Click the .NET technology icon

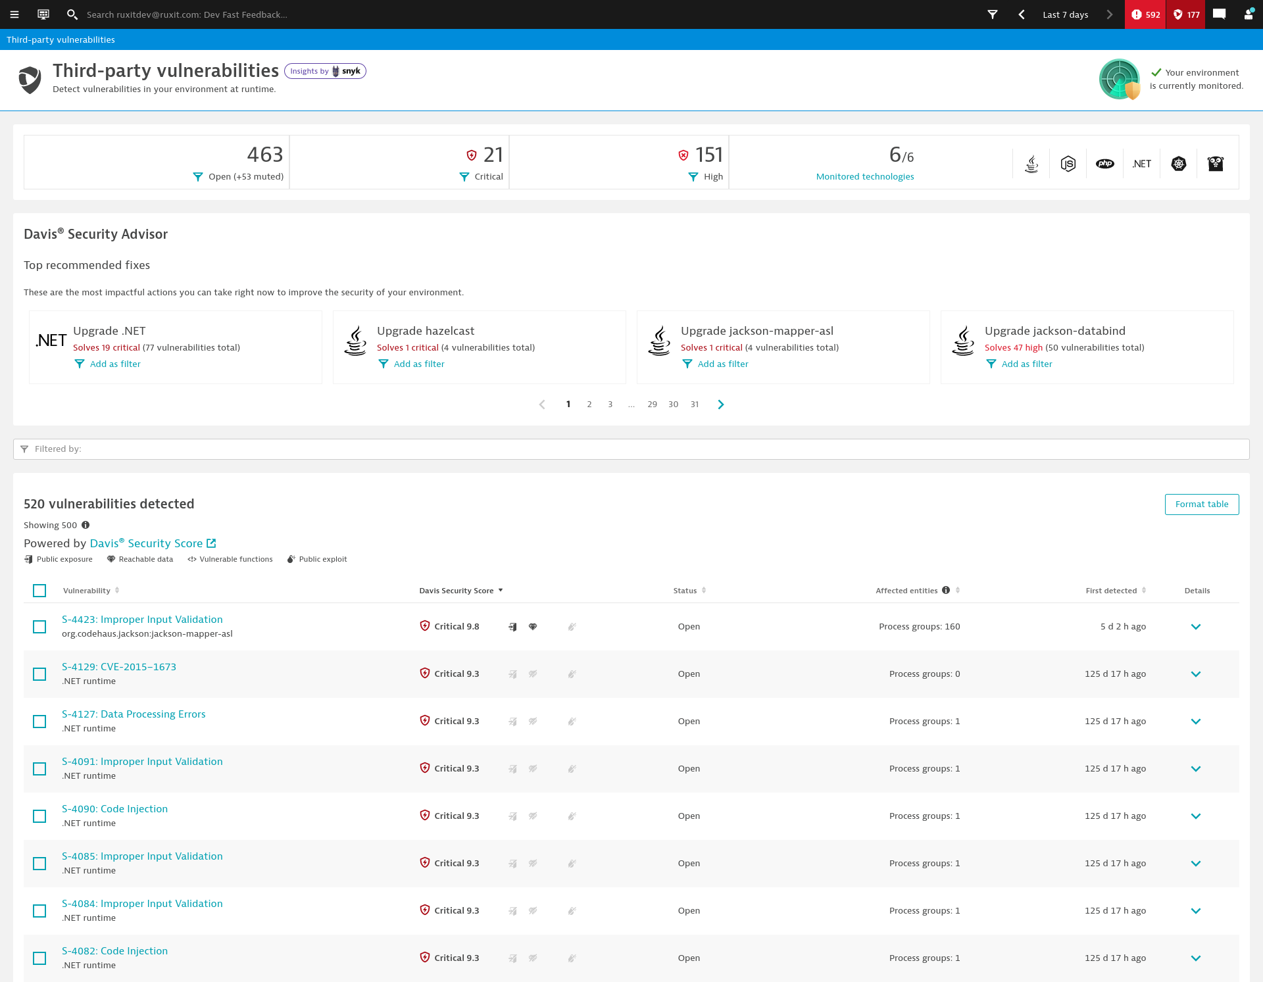(x=1142, y=164)
